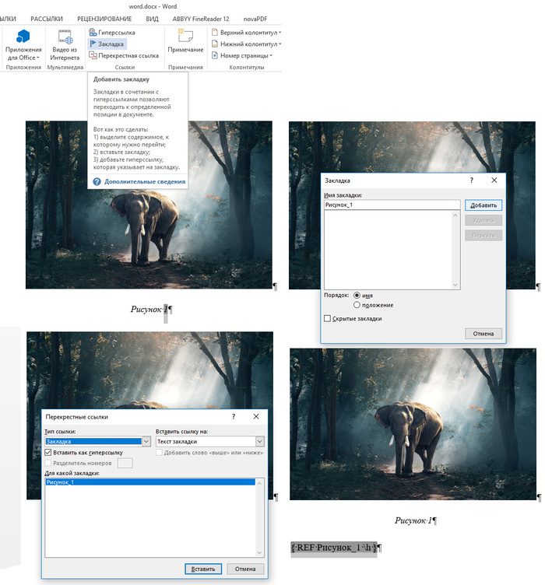Toggle Вставить как гиперссылку checkbox

coord(47,453)
